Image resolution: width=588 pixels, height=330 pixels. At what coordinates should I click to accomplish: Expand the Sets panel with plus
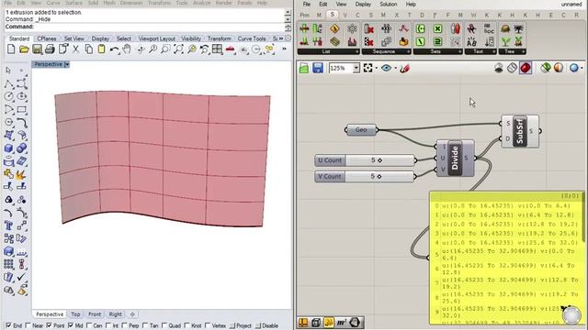[x=459, y=51]
